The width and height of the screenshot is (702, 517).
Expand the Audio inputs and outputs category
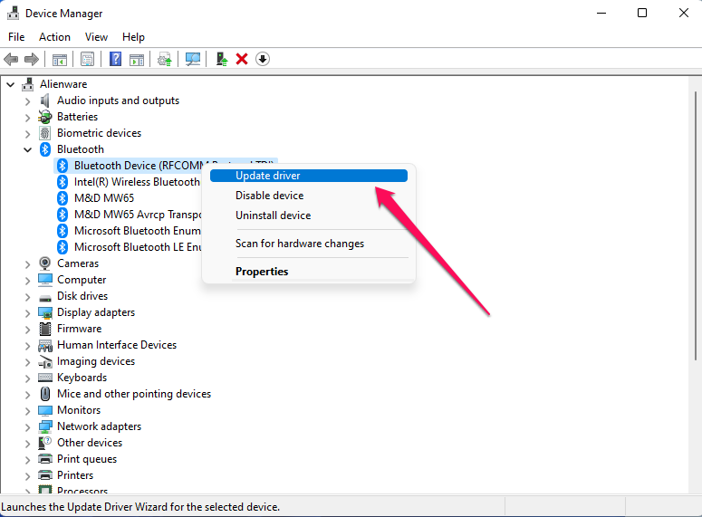click(x=28, y=101)
